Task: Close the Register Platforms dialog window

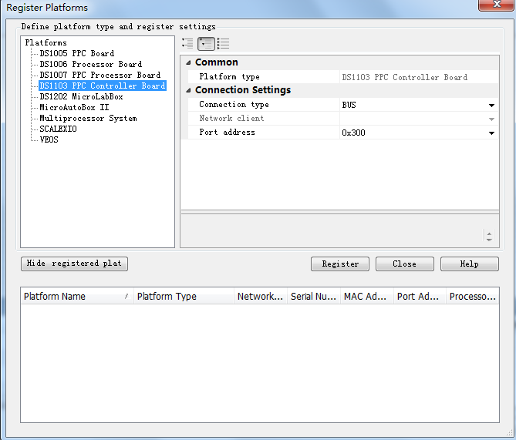Action: click(496, 5)
